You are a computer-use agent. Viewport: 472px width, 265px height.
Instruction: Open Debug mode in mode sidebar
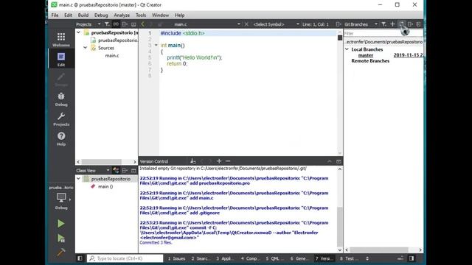tap(61, 99)
